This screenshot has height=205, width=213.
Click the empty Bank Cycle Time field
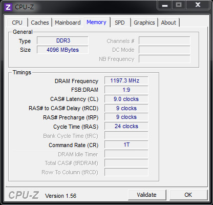point(126,135)
